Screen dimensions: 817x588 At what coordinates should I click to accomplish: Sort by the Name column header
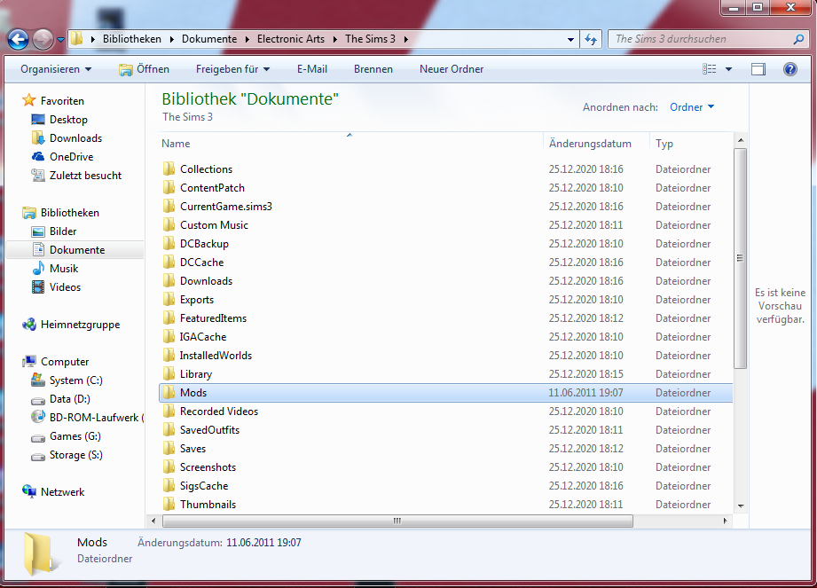click(x=350, y=144)
